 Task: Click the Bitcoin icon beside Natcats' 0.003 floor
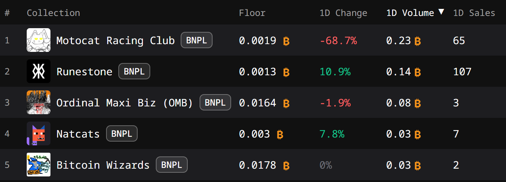[280, 134]
